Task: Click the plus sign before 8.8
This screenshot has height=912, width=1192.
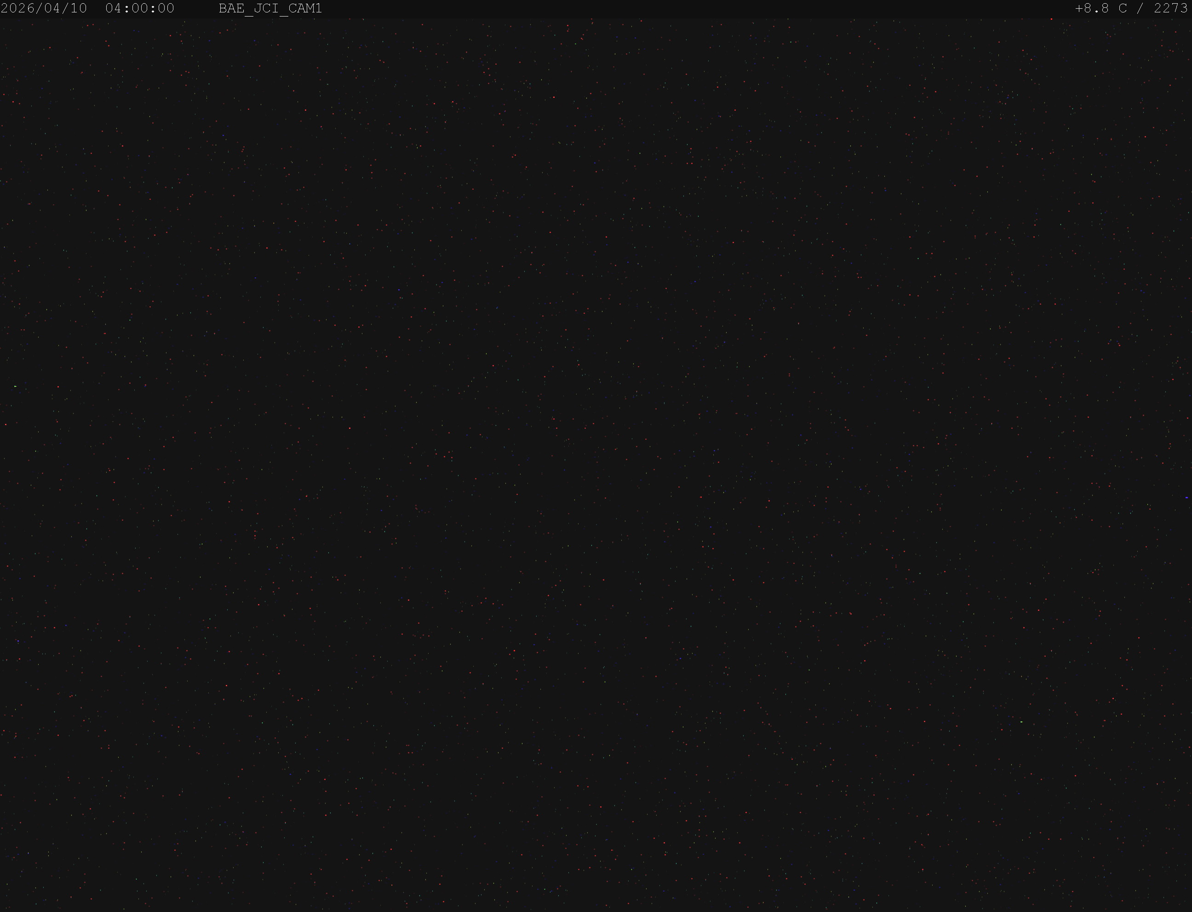Action: tap(1079, 9)
